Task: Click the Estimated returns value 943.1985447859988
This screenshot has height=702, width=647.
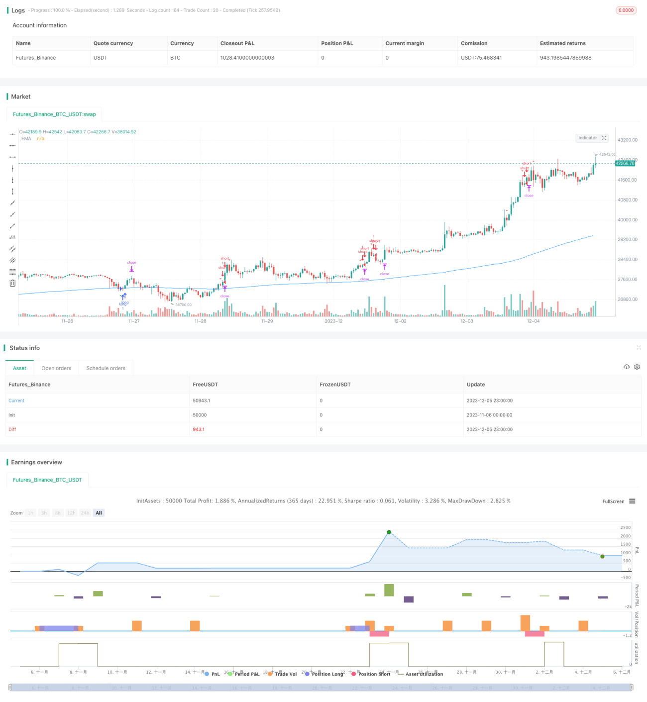Action: point(566,58)
